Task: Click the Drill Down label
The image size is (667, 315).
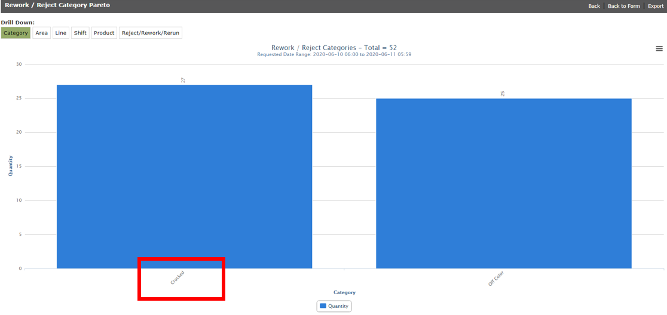Action: (18, 23)
